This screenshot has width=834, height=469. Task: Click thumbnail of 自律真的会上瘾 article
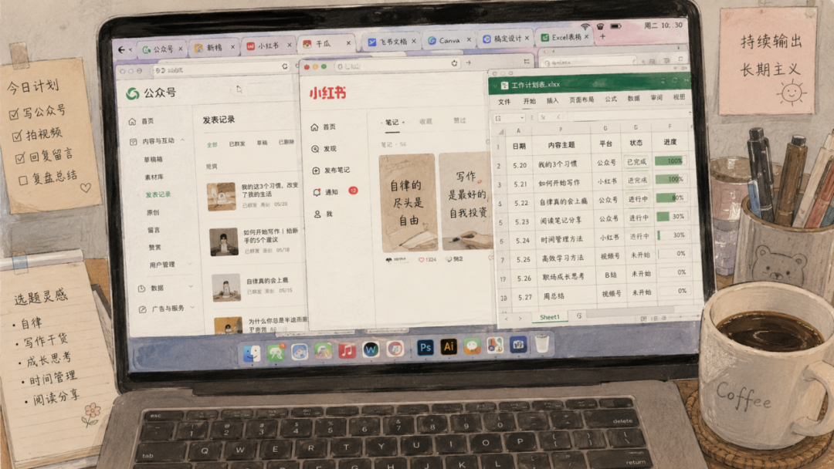226,288
